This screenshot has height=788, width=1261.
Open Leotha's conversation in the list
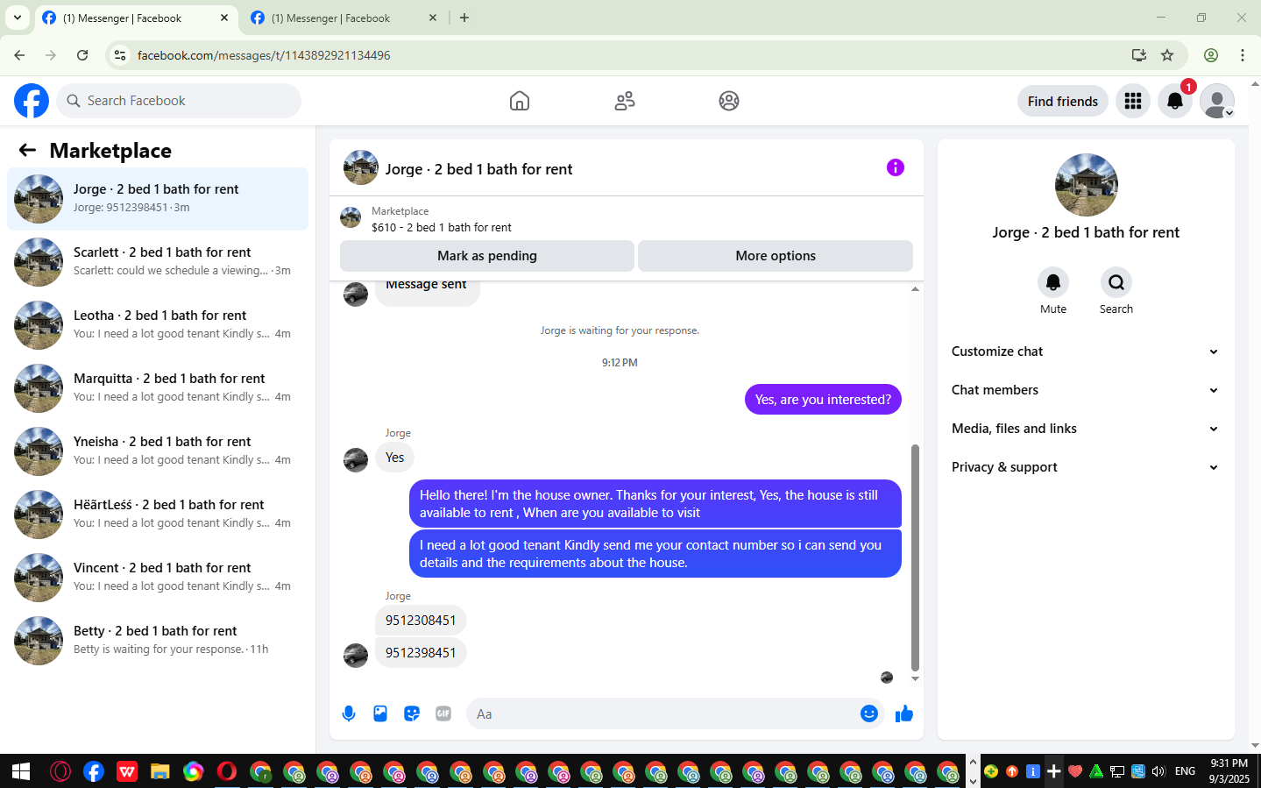(x=158, y=325)
